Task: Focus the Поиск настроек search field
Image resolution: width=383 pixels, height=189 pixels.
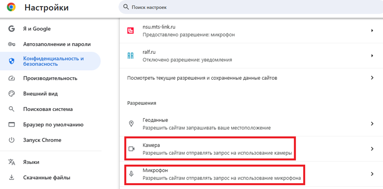Action: click(x=236, y=7)
